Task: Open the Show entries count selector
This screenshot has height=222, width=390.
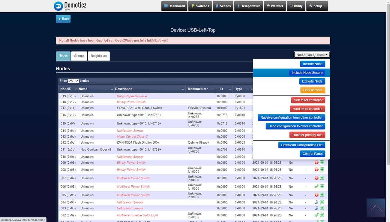Action: click(73, 81)
